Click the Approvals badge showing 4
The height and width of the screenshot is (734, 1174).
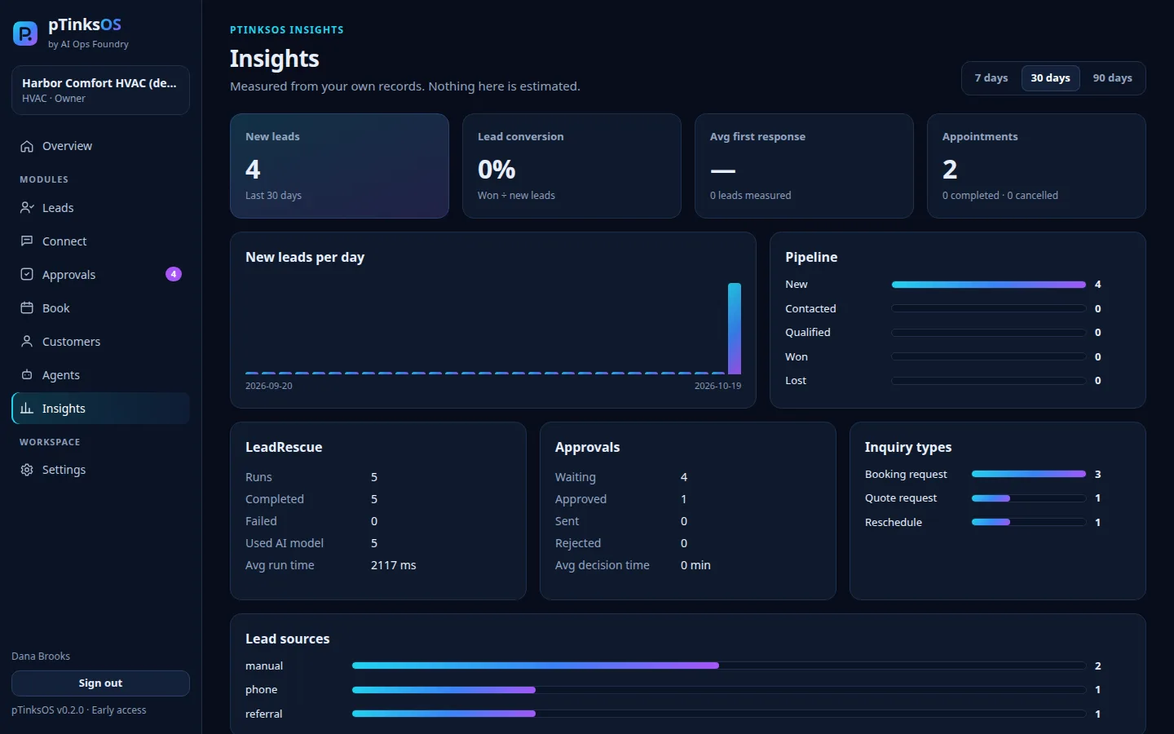tap(174, 274)
